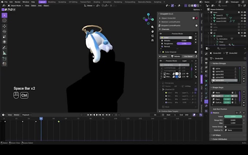Select the Transform tool

[4, 42]
